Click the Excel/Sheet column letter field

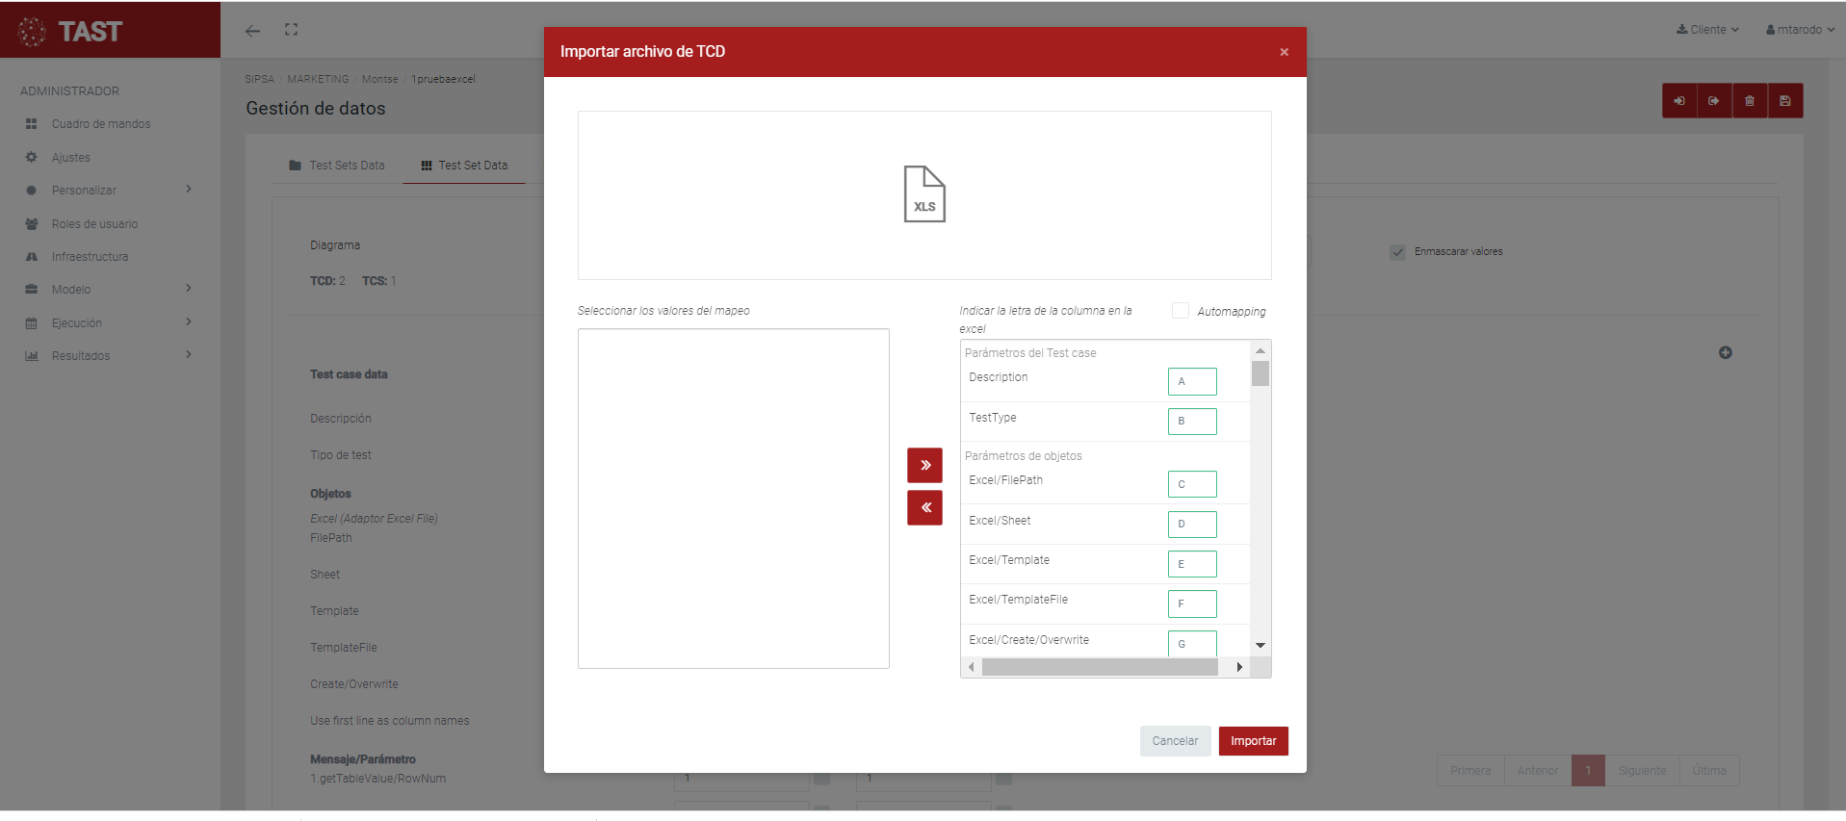coord(1191,525)
